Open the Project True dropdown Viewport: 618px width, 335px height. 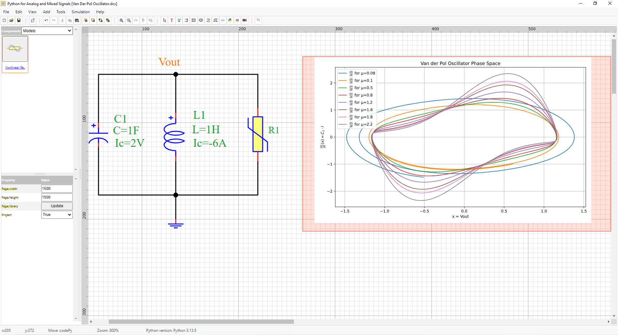[x=57, y=215]
